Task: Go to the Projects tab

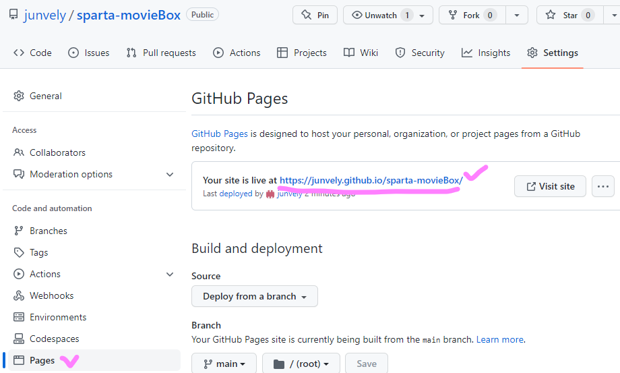Action: point(302,53)
